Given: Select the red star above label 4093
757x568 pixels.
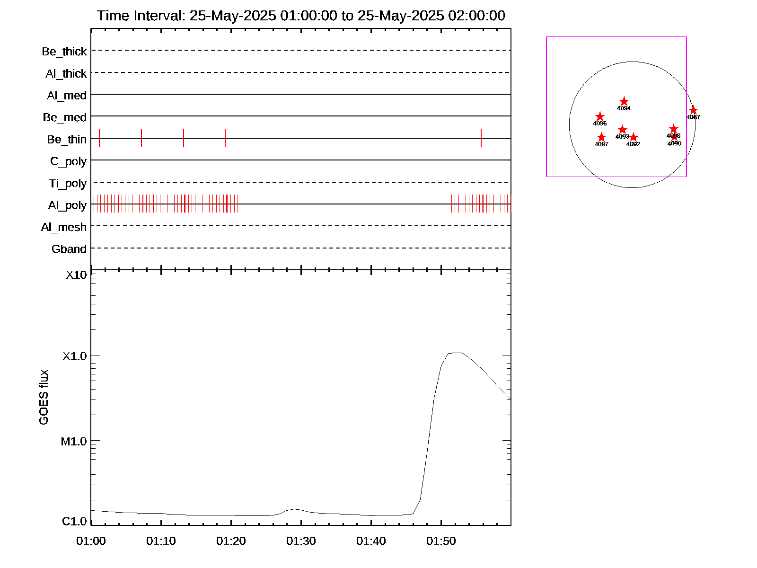Looking at the screenshot, I should (x=623, y=130).
